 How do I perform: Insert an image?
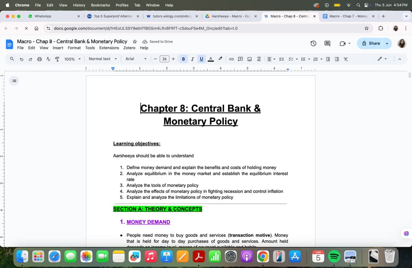(249, 59)
